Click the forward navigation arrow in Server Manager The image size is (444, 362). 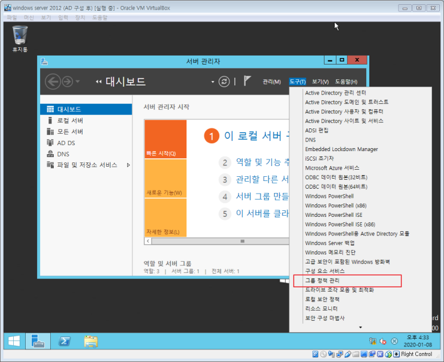coord(68,81)
